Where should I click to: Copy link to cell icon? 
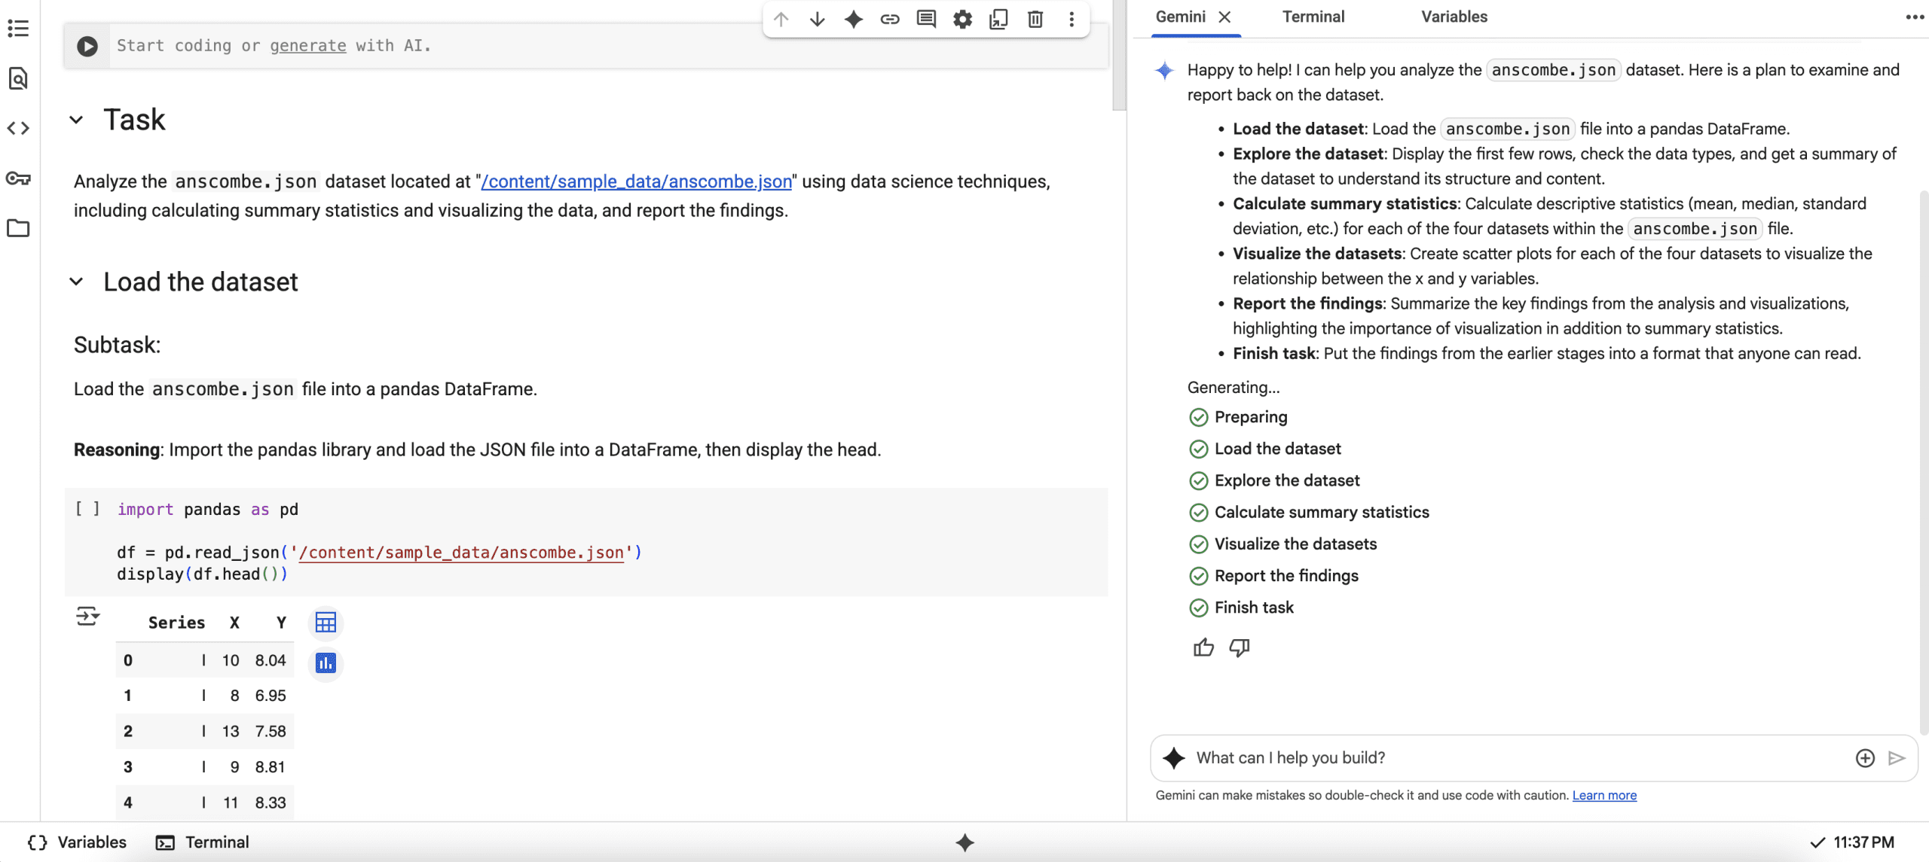click(x=890, y=19)
